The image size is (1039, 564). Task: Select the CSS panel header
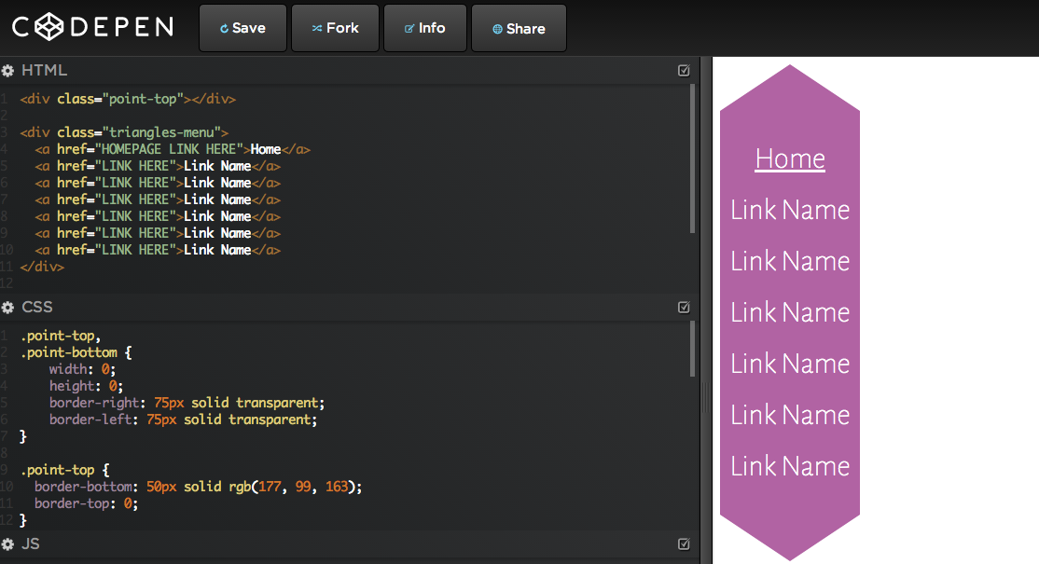[38, 307]
